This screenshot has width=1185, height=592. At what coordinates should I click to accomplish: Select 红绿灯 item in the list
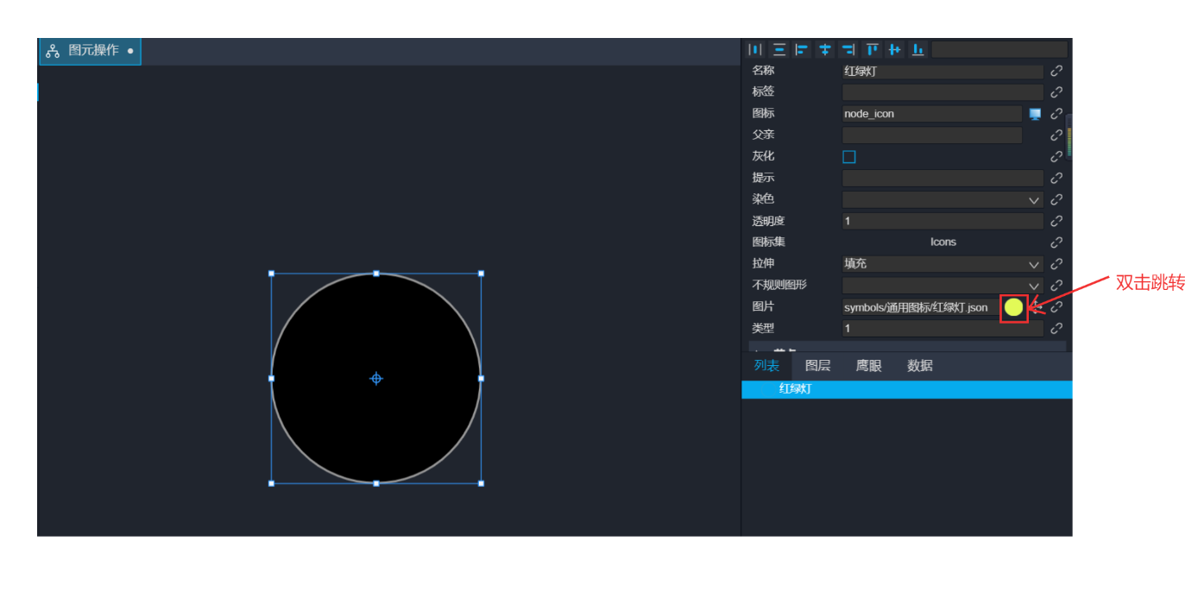pos(795,389)
